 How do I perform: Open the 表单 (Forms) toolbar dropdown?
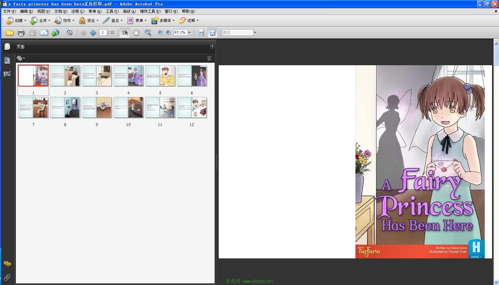(137, 21)
